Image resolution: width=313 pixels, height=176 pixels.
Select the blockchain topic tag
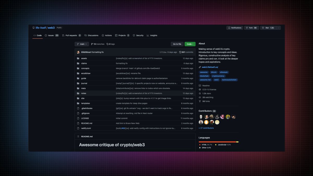pos(204,76)
